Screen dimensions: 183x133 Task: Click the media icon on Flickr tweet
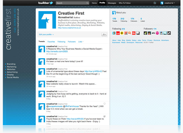[x=104, y=116]
